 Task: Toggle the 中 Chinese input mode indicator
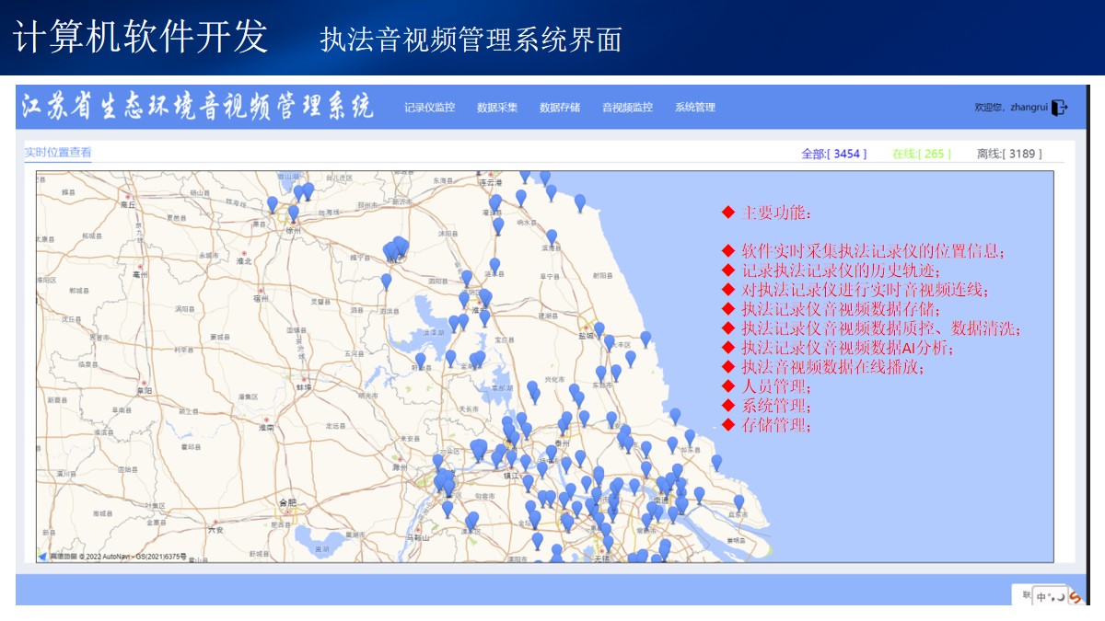tap(1041, 597)
